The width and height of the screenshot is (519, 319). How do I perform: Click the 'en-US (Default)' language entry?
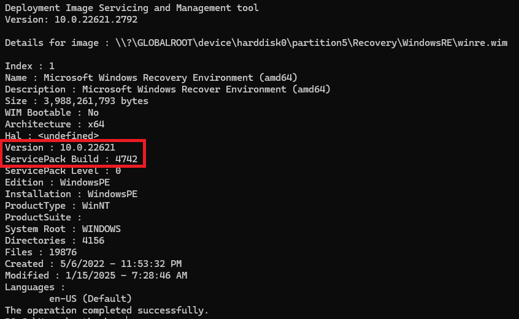[x=90, y=299]
